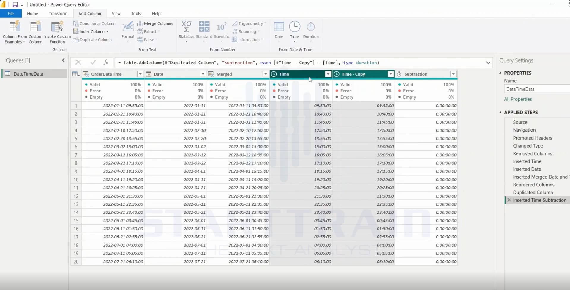Viewport: 570px width, 290px height.
Task: Open Subtraction column filter dropdown
Action: [x=453, y=74]
